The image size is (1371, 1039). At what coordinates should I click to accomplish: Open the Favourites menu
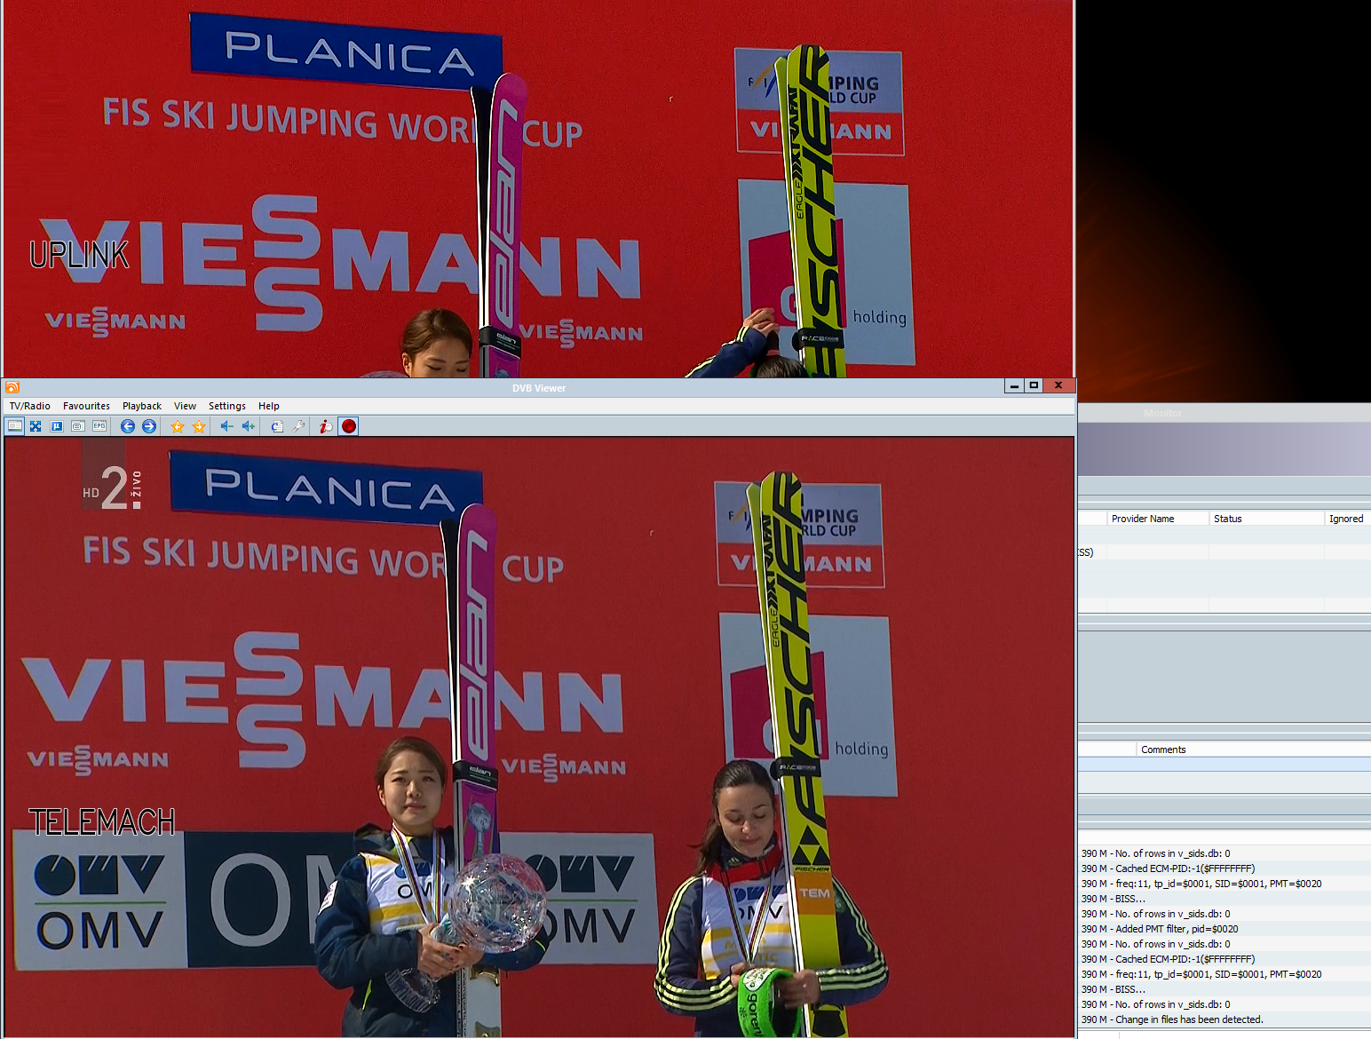[86, 406]
